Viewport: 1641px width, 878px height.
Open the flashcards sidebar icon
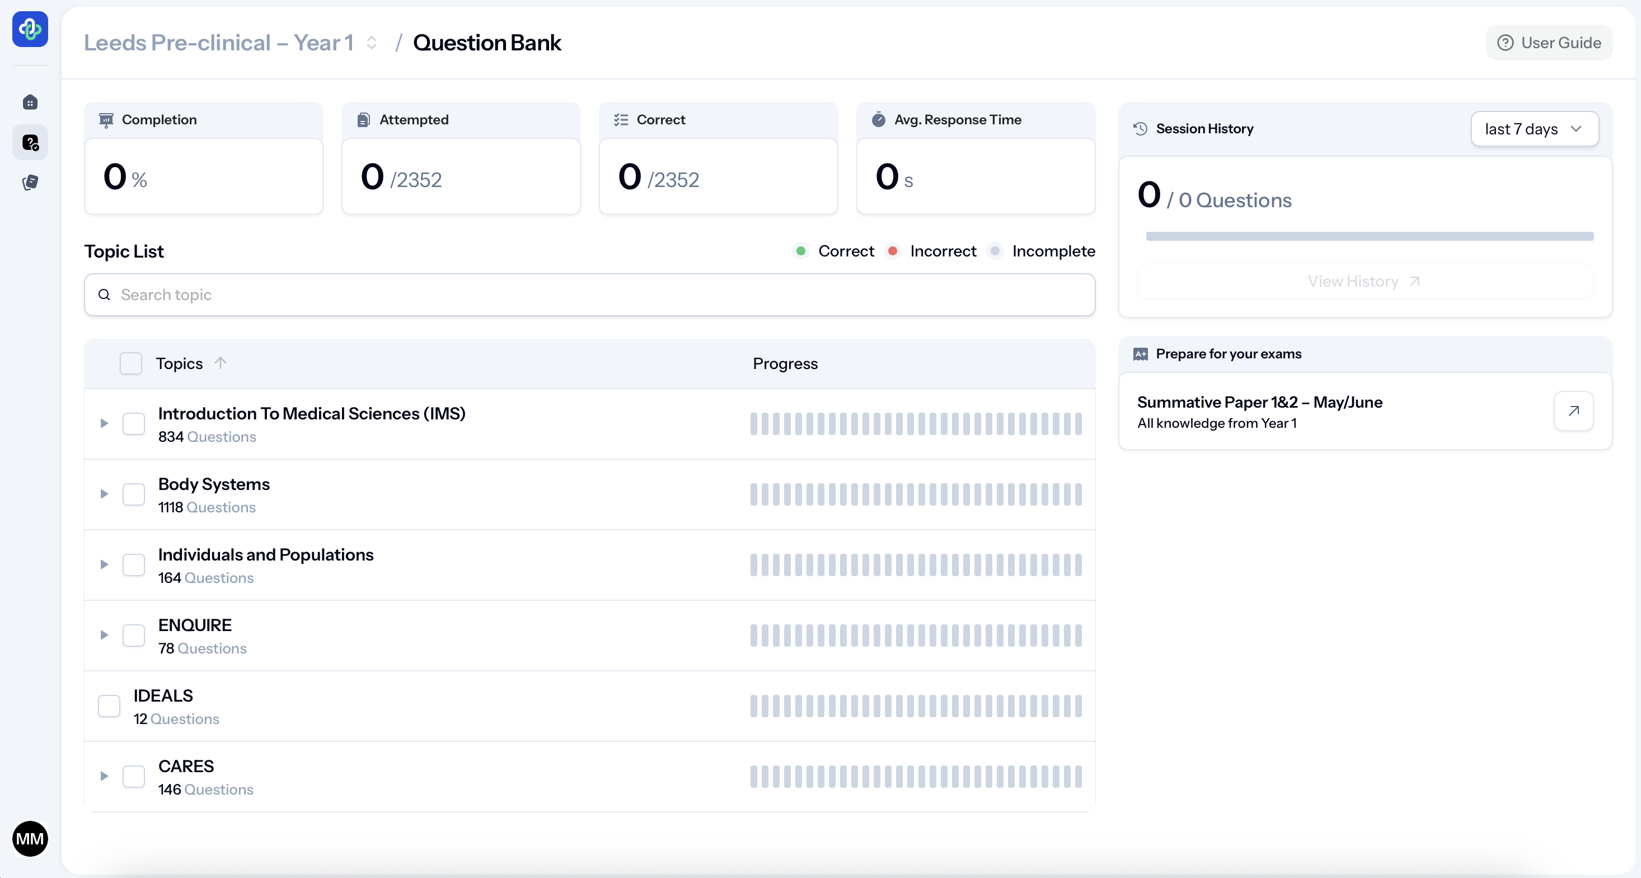30,183
